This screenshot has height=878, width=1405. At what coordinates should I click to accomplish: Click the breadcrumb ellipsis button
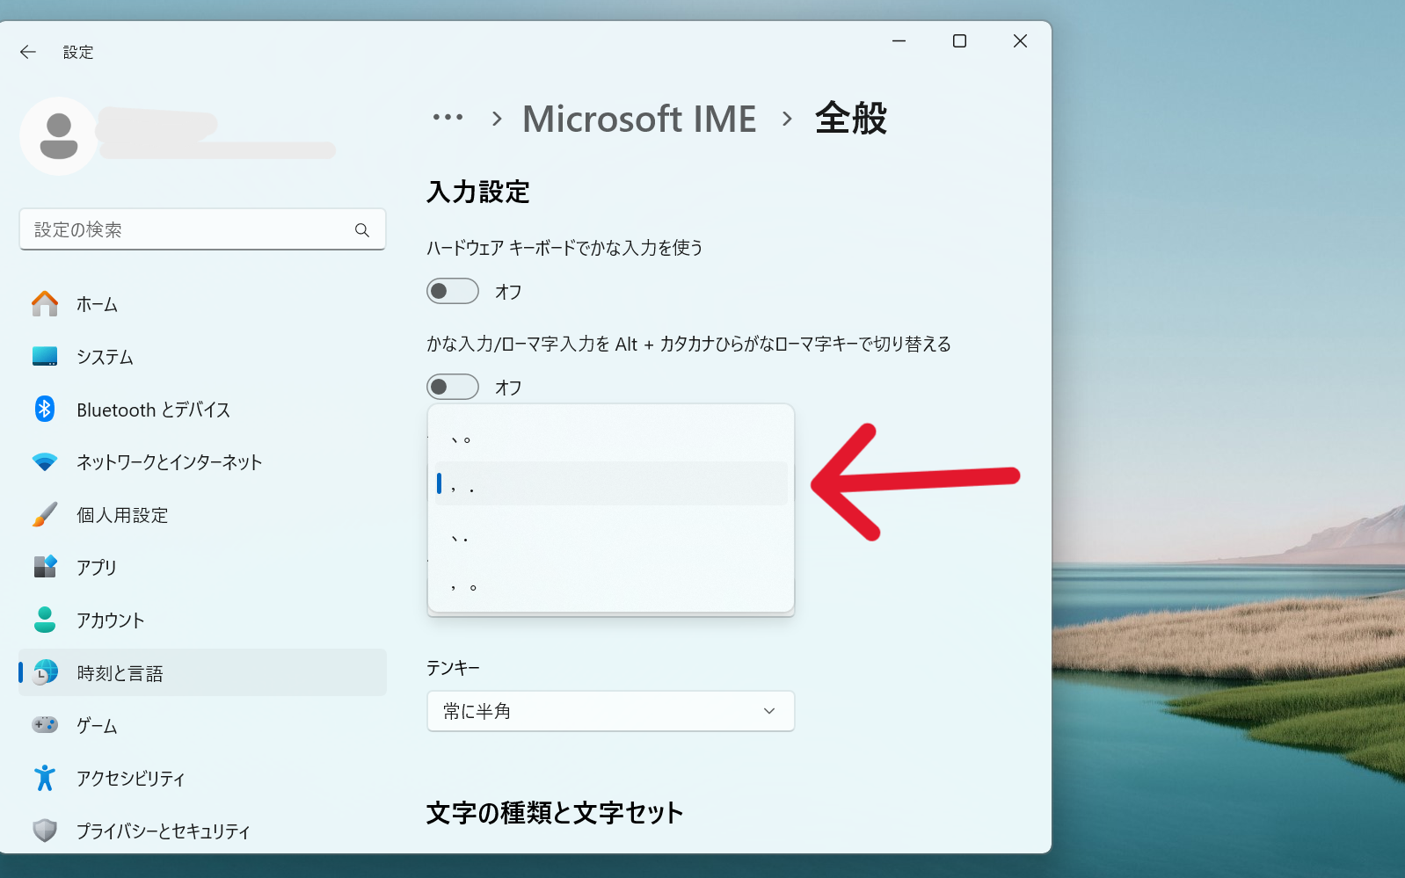point(448,117)
